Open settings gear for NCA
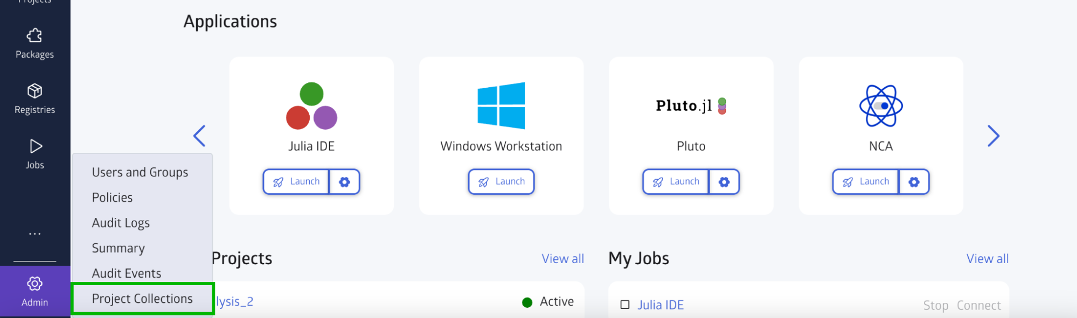 [x=914, y=182]
